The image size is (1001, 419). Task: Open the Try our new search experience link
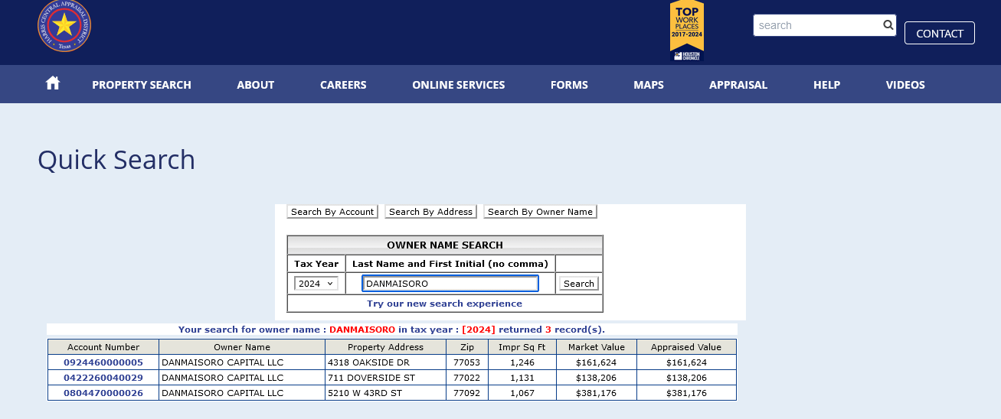(x=444, y=304)
